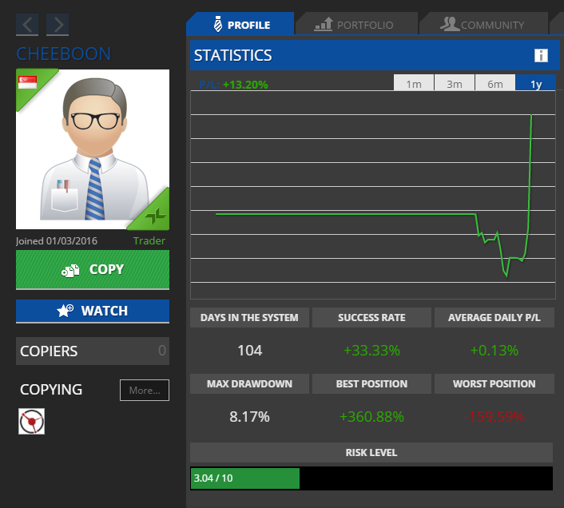Viewport: 564px width, 508px height.
Task: Open the Community tab
Action: [x=483, y=25]
